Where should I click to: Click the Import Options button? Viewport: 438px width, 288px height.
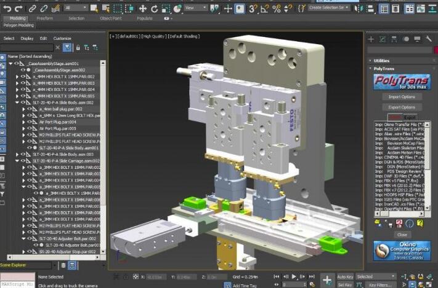point(401,97)
